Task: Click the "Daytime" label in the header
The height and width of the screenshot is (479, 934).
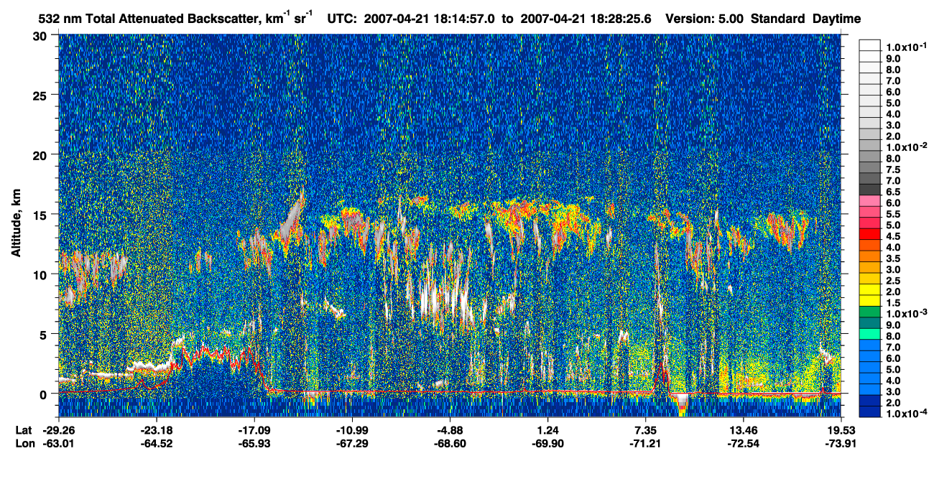Action: coord(837,18)
